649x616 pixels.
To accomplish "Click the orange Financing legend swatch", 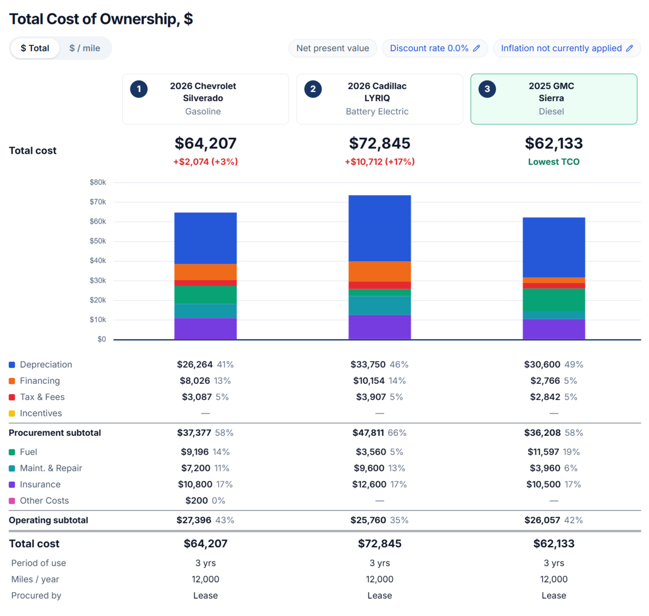I will pos(12,381).
